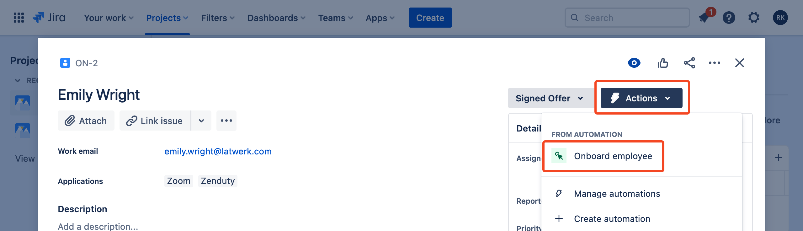The height and width of the screenshot is (231, 803).
Task: Open the Your work menu
Action: tap(109, 18)
